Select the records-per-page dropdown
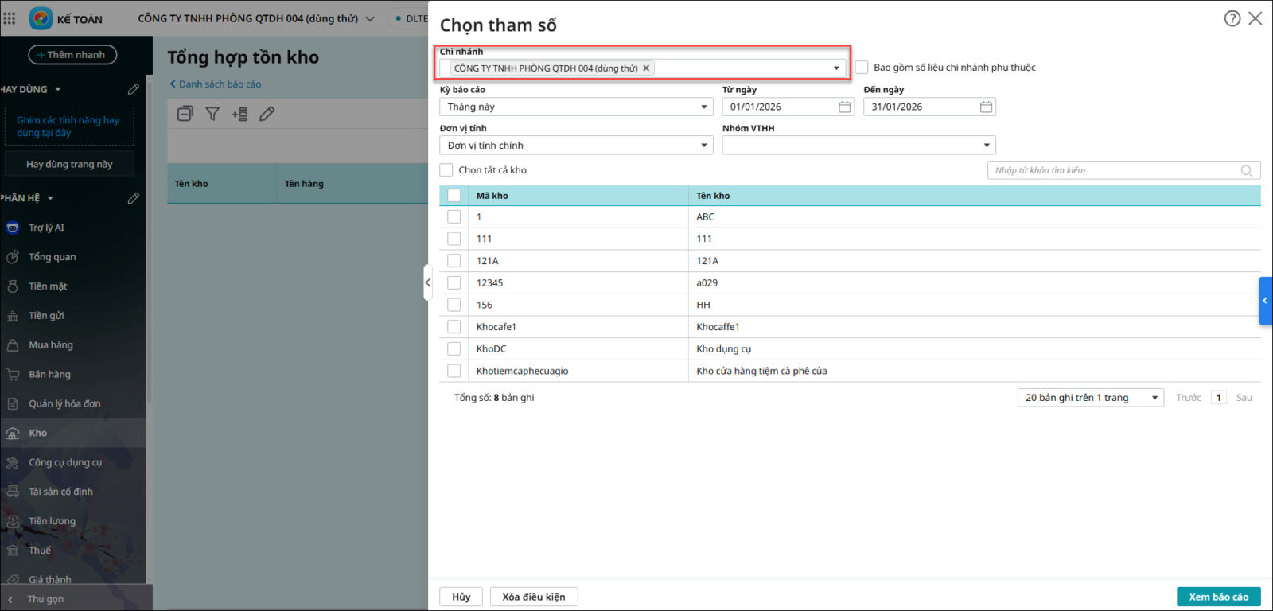Viewport: 1273px width, 611px height. pos(1090,398)
